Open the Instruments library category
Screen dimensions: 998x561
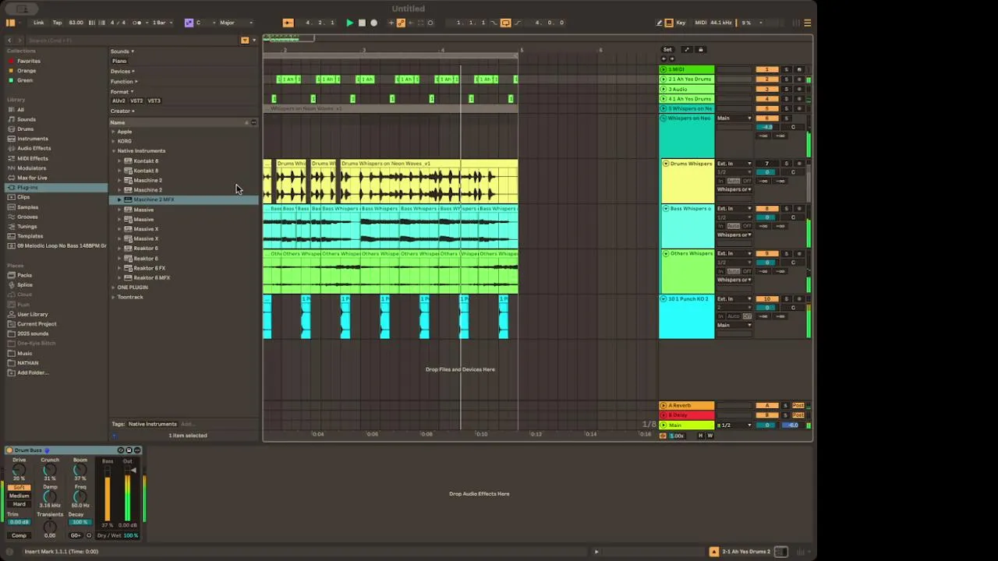coord(33,139)
